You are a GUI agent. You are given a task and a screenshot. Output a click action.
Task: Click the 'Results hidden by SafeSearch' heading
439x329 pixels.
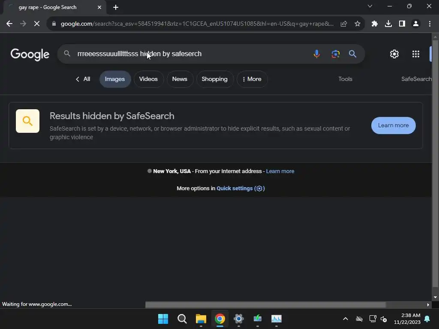coord(112,116)
